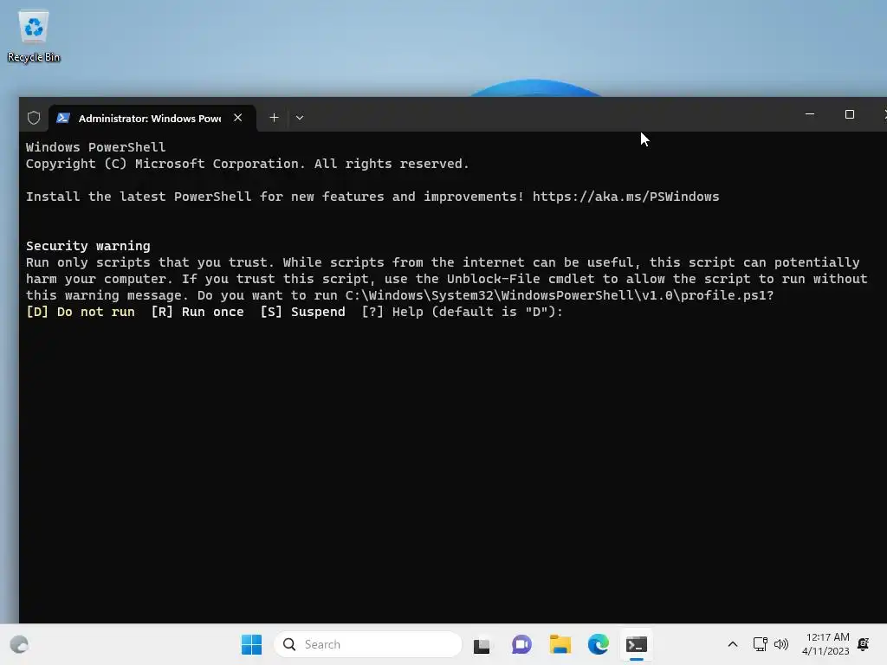Click the '[?] Help' option text
The image size is (887, 665).
(x=392, y=312)
